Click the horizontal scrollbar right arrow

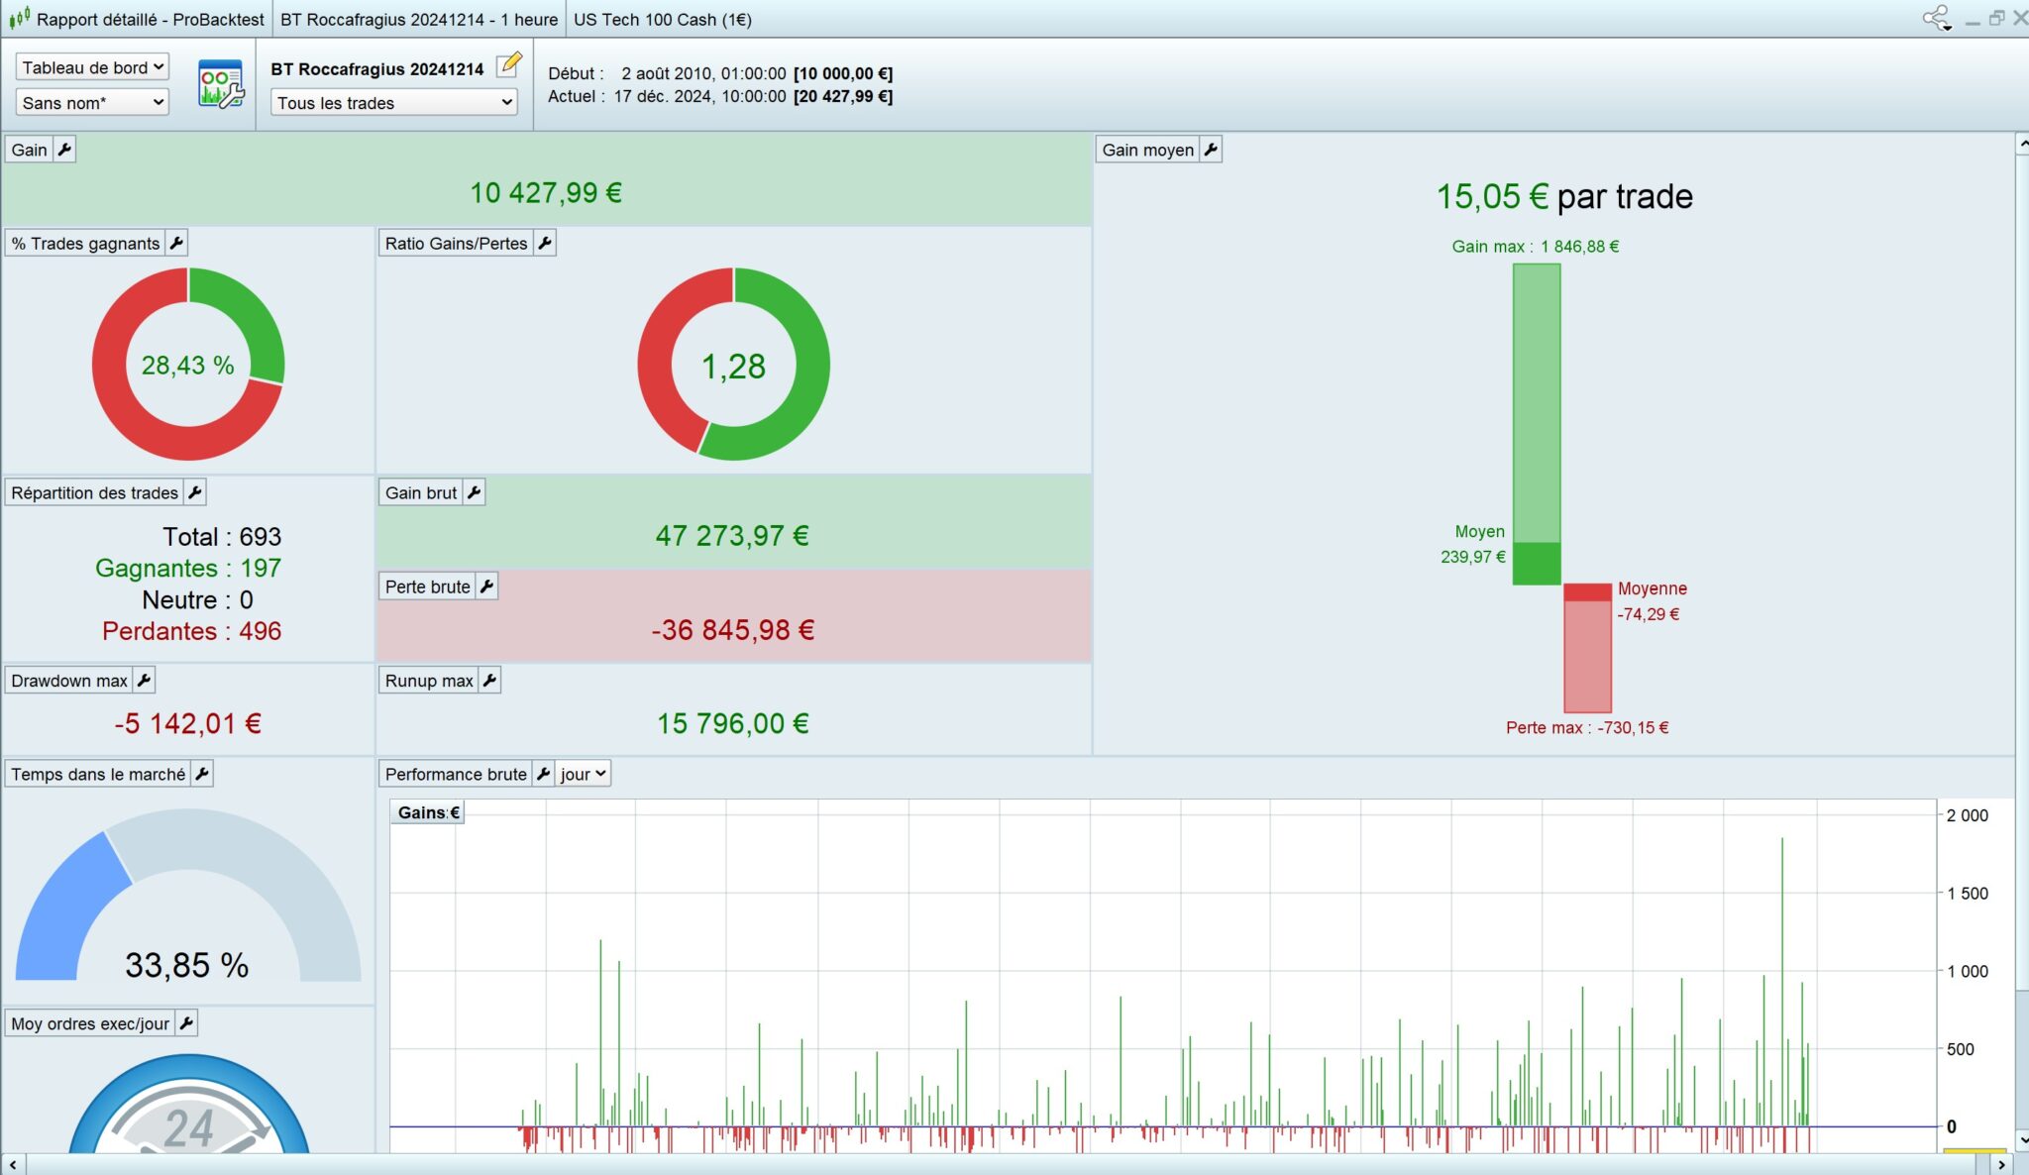(2001, 1164)
